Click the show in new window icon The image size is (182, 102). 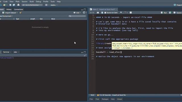(x=98, y=12)
